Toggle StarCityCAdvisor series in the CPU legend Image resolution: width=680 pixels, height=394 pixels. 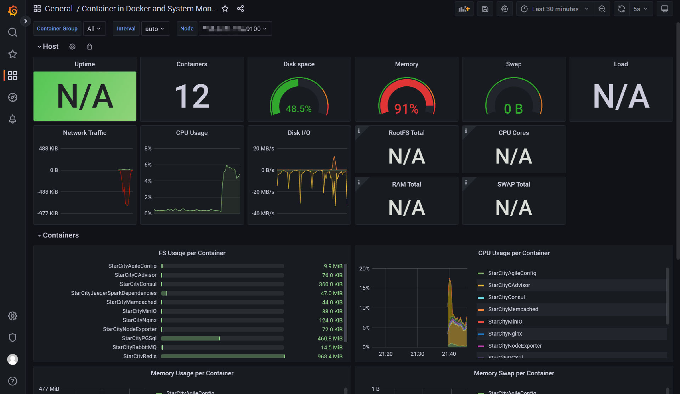(509, 285)
